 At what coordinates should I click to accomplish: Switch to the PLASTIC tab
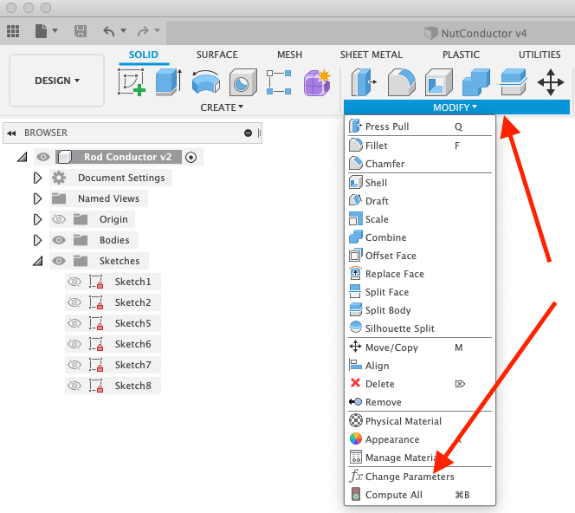(x=461, y=55)
